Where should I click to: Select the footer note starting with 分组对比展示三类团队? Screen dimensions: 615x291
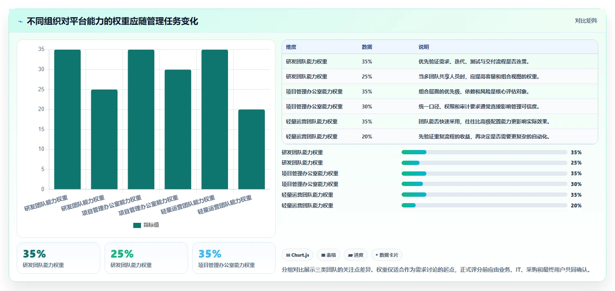click(437, 270)
